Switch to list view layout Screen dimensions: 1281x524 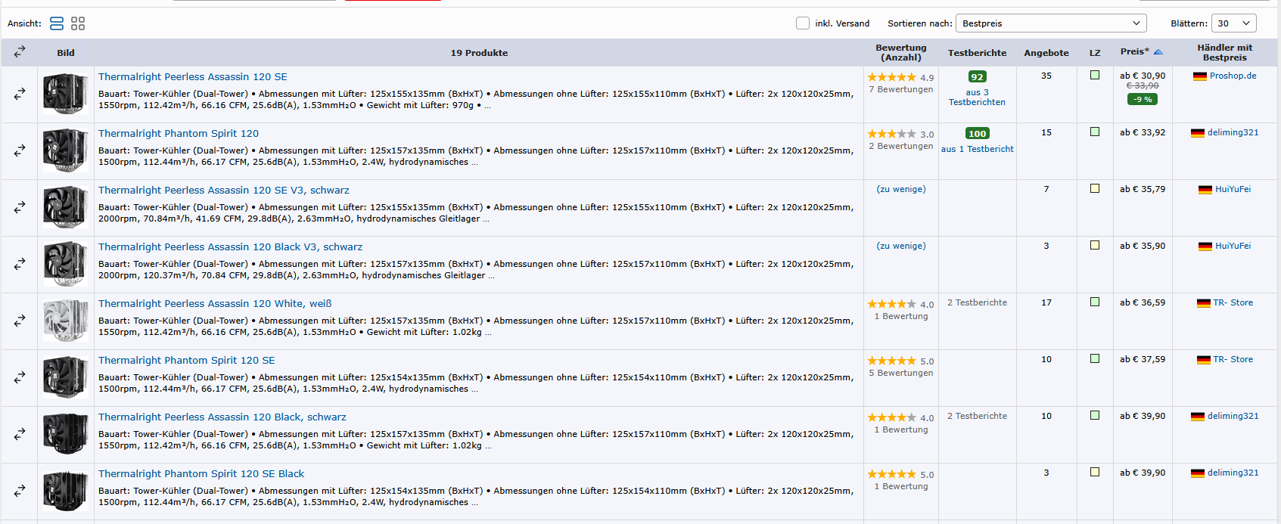(x=57, y=23)
